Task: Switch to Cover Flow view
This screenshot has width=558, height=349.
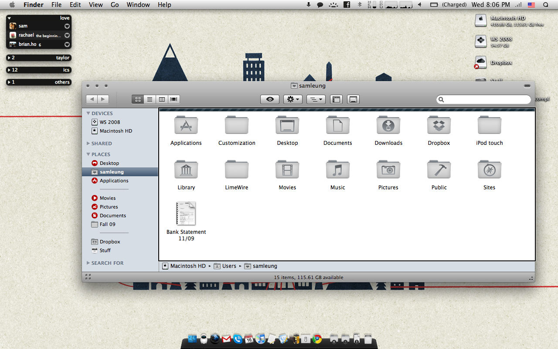Action: tap(174, 99)
